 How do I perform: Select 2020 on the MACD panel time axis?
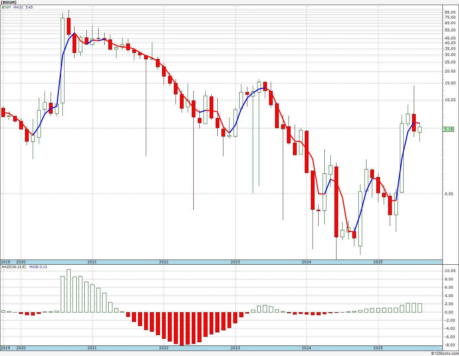click(x=21, y=348)
